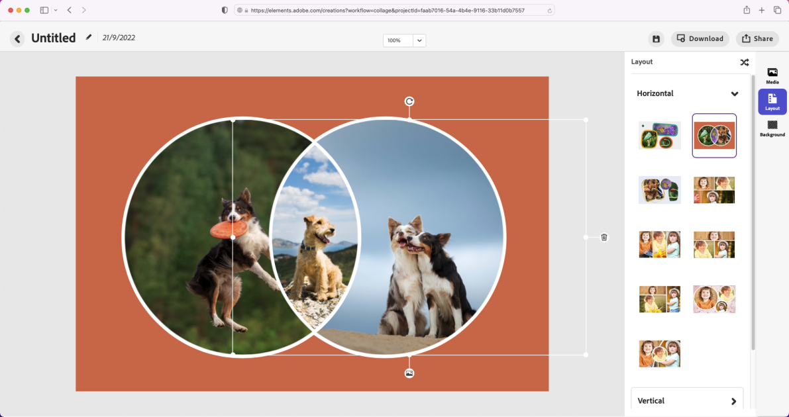The height and width of the screenshot is (417, 789).
Task: Collapse the Horizontal layouts section
Action: coord(734,93)
